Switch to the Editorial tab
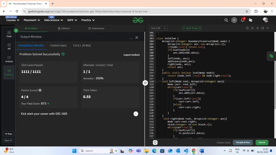This screenshot has width=276, height=155. 64,28
